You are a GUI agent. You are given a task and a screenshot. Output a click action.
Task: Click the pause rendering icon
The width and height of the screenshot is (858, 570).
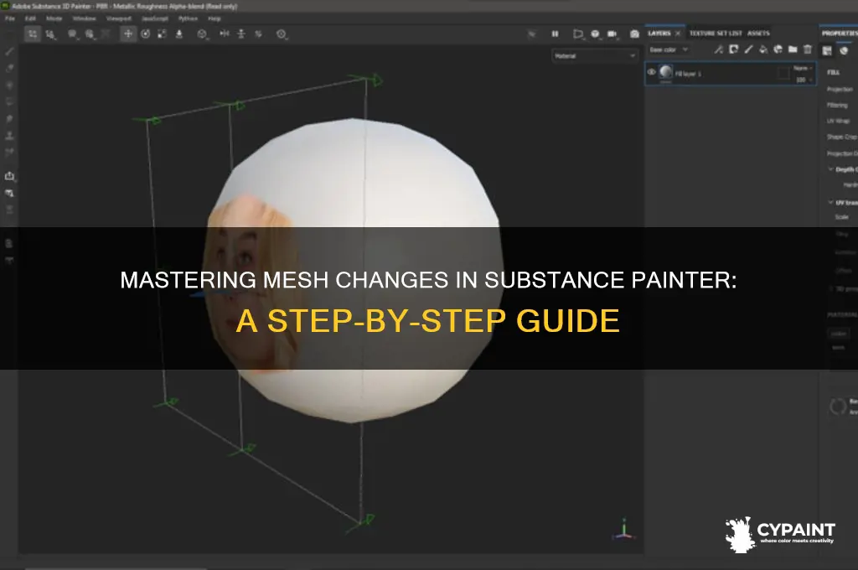coord(555,34)
